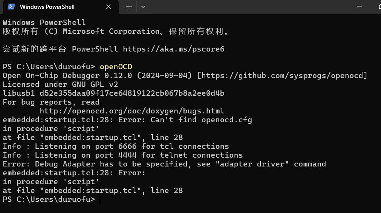This screenshot has height=213, width=381.
Task: Close the Windows PowerShell tab
Action: point(109,7)
